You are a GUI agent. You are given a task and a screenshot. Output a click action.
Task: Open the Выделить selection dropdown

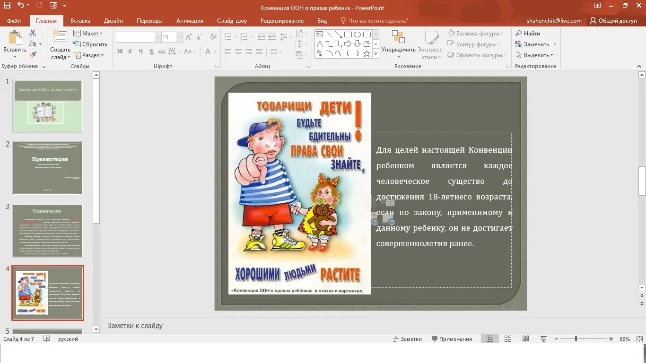[x=534, y=55]
